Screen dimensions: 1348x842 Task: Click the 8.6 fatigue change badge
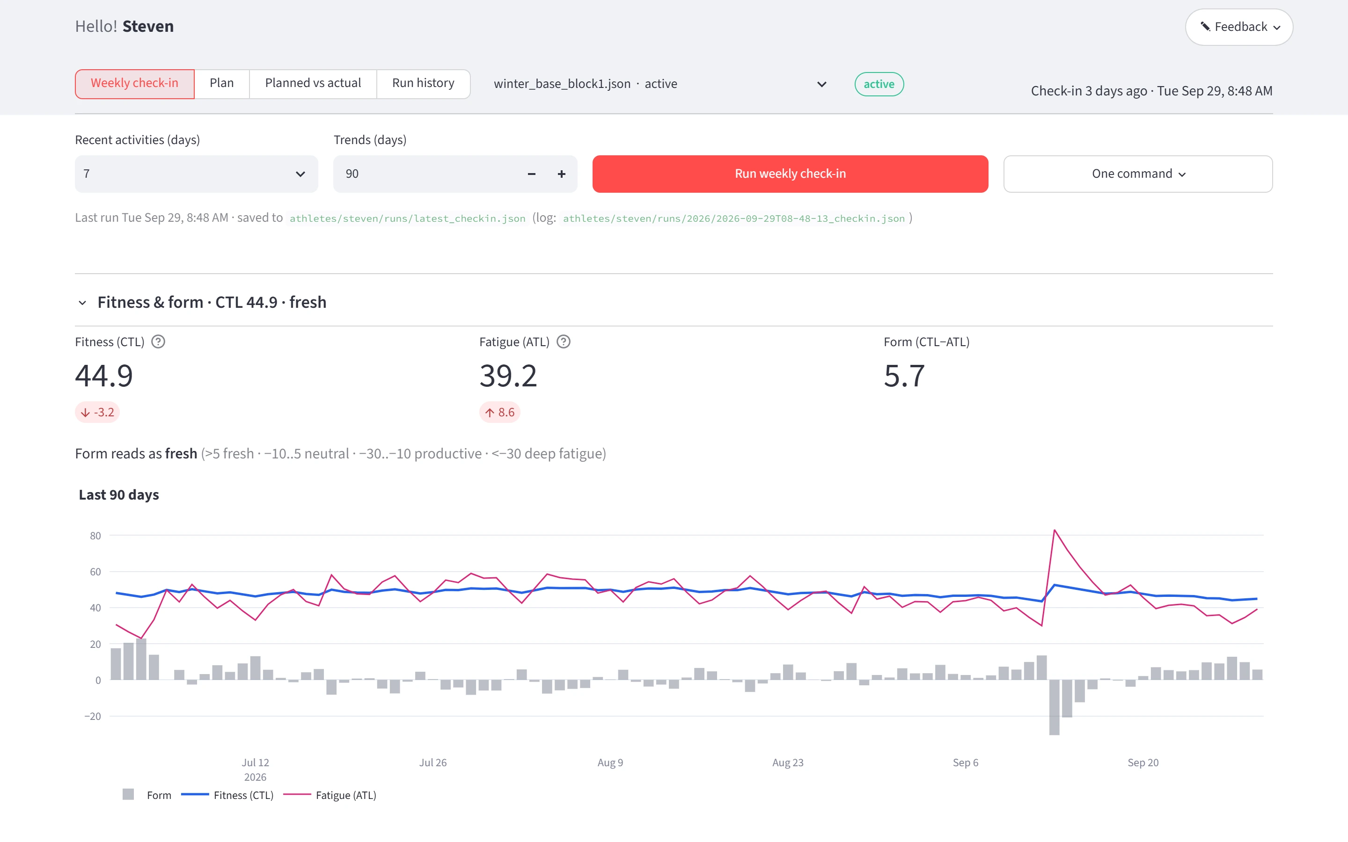[500, 412]
